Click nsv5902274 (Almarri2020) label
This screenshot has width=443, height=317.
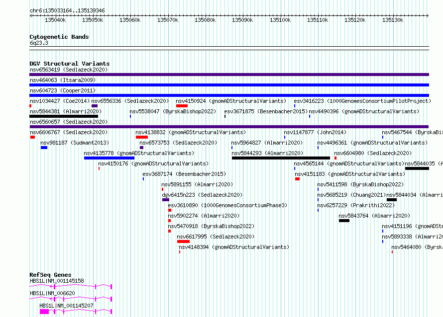point(204,216)
